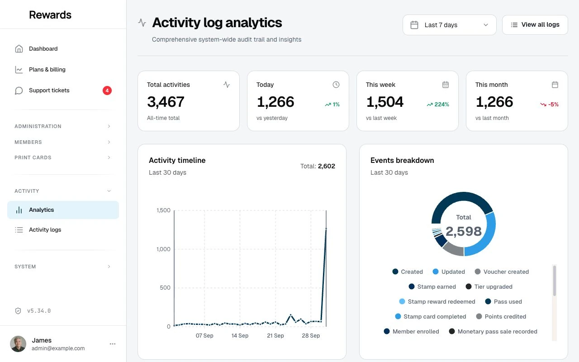Click the 2,598 total in donut chart

pyautogui.click(x=464, y=231)
